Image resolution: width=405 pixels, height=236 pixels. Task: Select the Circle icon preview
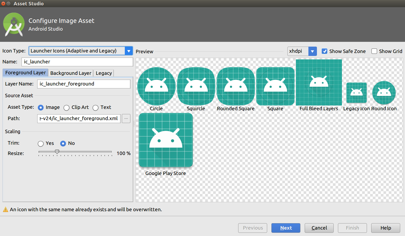(156, 86)
